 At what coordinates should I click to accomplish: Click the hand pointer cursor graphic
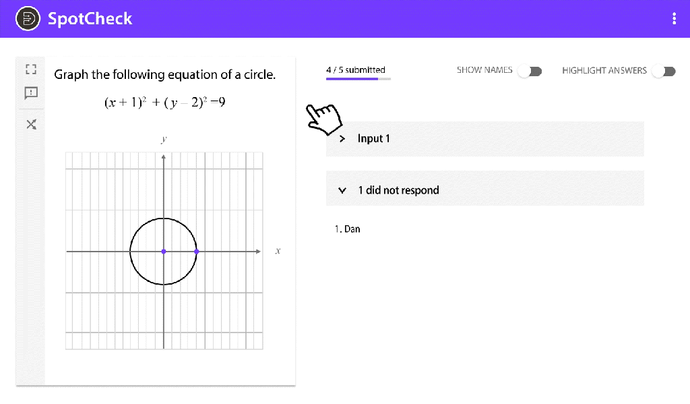[324, 119]
